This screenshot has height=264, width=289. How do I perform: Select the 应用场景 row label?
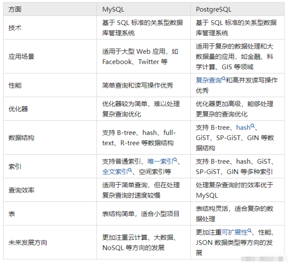pyautogui.click(x=21, y=57)
